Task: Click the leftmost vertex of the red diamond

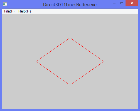Action: tap(36, 61)
